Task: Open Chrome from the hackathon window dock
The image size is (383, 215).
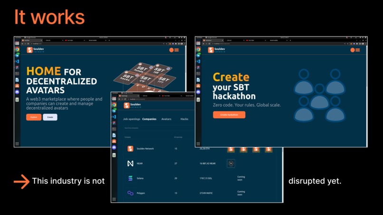Action: click(198, 49)
